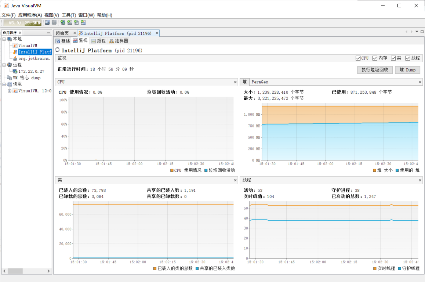Close the 应用程序 panel tab
The height and width of the screenshot is (282, 425).
20,33
